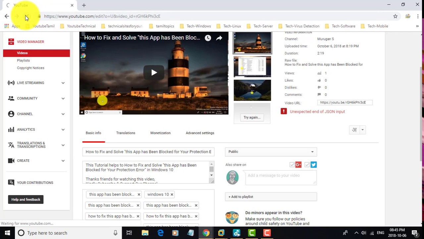Show more bookmarks with chevron
424x239 pixels.
(417, 26)
